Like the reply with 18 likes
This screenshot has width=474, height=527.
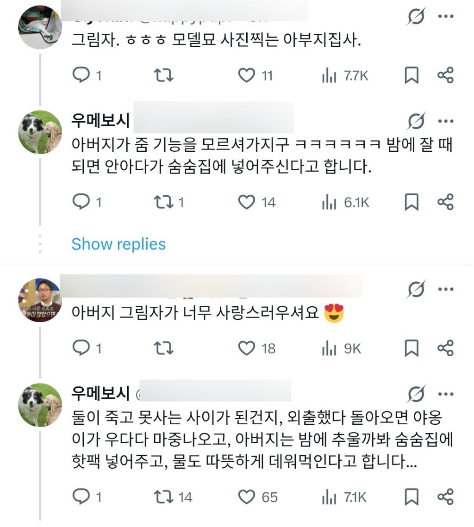[247, 348]
